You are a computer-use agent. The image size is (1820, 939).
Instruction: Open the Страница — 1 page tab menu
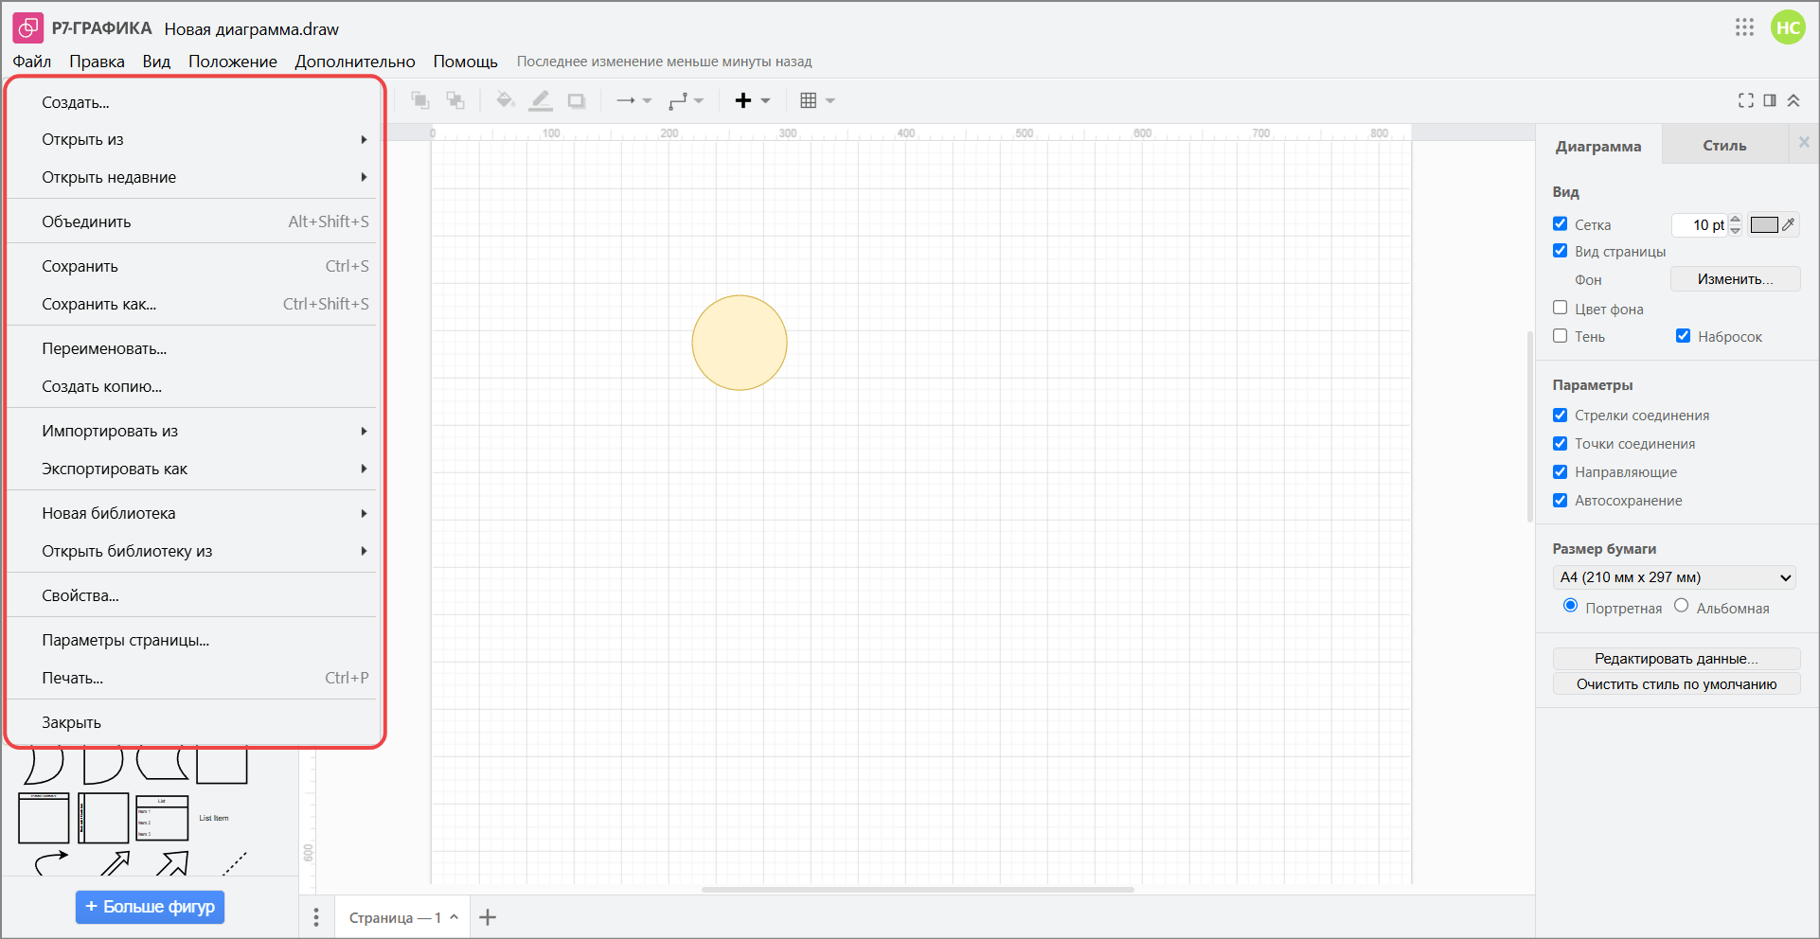(x=403, y=917)
